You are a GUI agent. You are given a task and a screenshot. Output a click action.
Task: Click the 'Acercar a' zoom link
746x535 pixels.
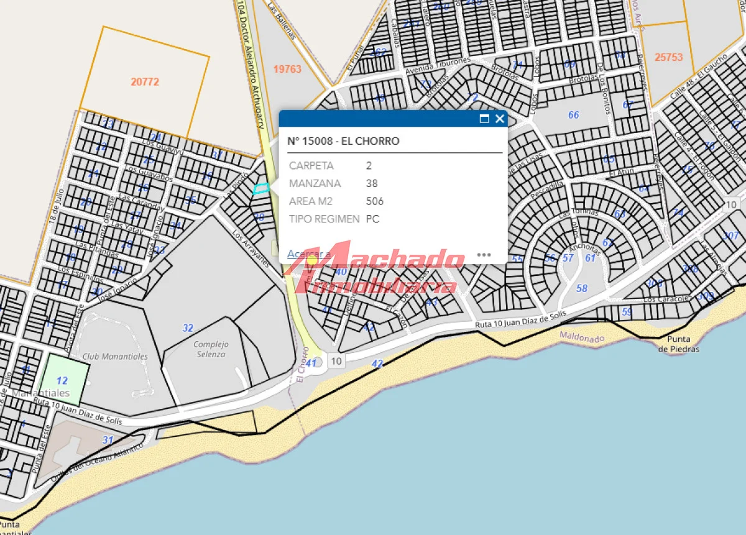click(308, 254)
